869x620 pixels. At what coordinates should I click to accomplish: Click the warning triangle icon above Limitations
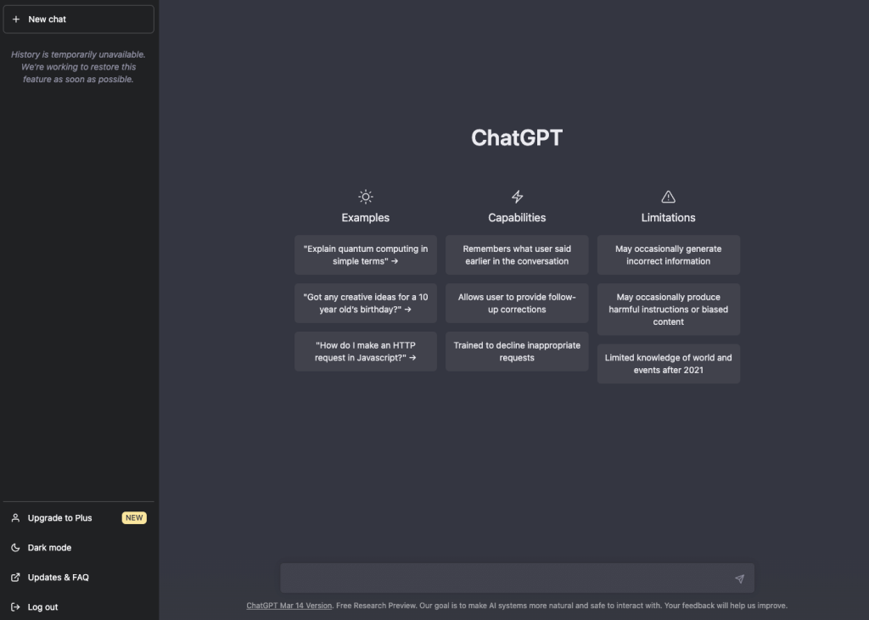(669, 197)
